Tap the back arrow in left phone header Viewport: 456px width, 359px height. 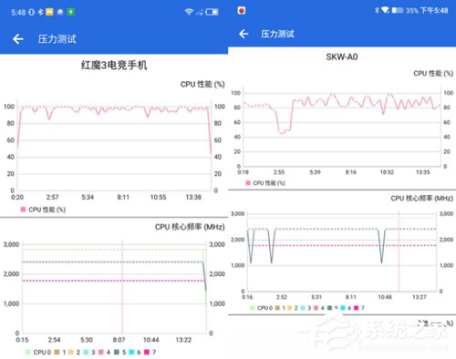point(18,39)
